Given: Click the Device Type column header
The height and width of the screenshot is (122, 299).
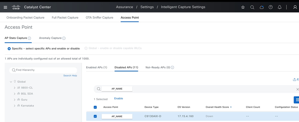Looking at the screenshot, I should click(151, 107).
